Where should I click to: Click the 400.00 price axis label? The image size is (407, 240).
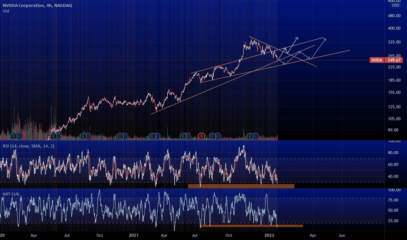click(x=394, y=28)
